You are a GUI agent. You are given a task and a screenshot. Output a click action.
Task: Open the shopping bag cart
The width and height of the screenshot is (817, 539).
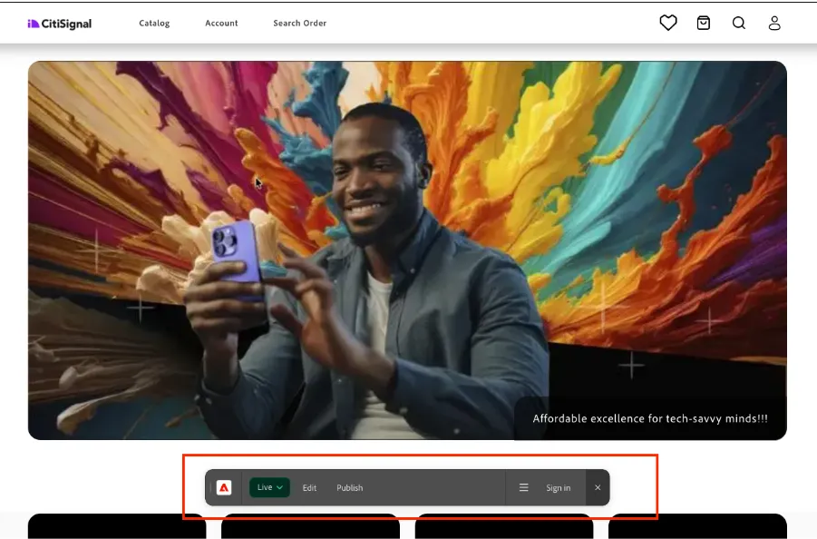(x=704, y=23)
